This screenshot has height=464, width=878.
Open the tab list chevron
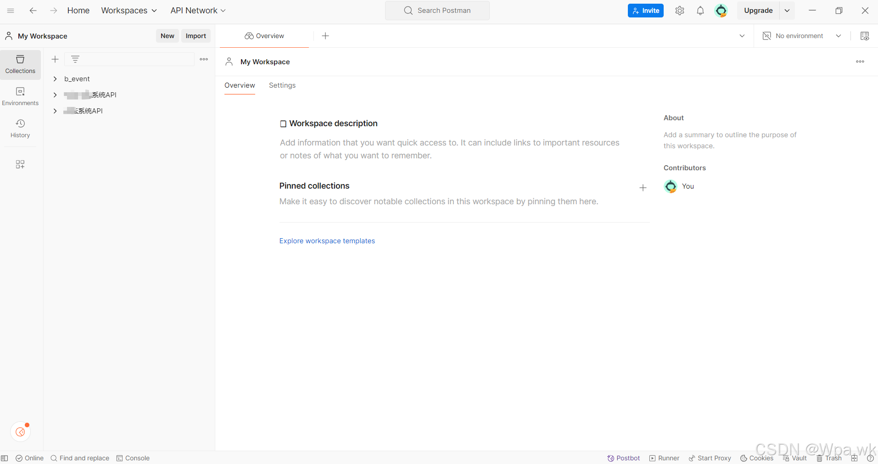(x=742, y=36)
